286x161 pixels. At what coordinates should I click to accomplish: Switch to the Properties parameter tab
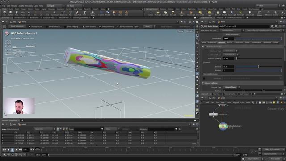pos(212,42)
